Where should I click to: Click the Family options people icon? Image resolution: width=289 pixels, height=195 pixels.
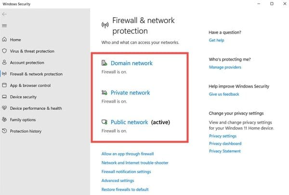pos(4,119)
